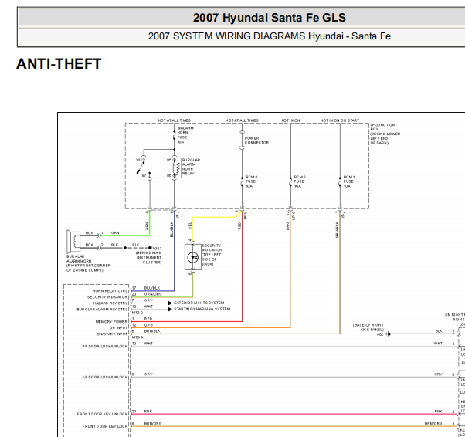Click the "HOT IN ON" label

[x=290, y=120]
